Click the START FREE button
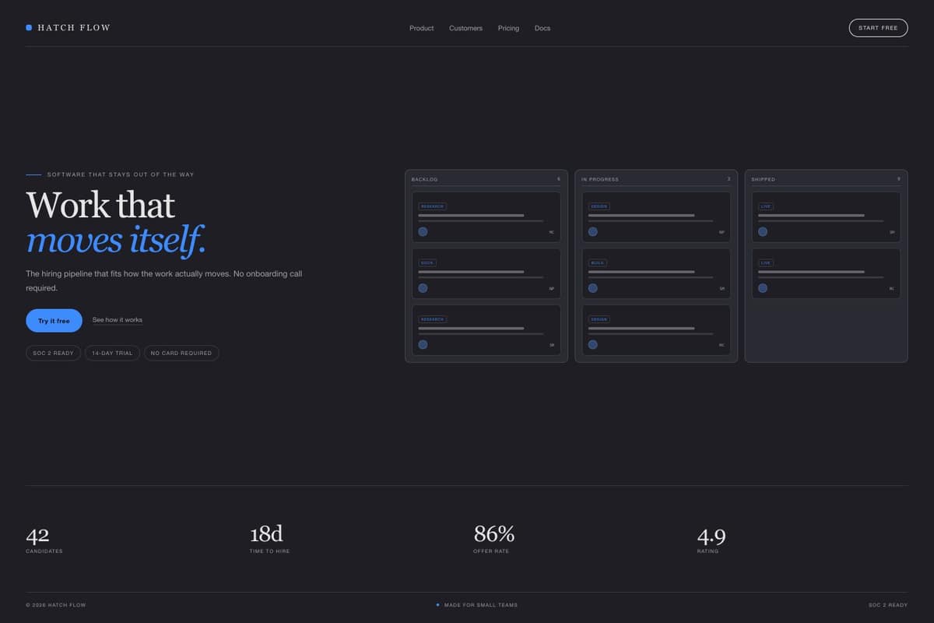This screenshot has height=623, width=934. point(878,28)
